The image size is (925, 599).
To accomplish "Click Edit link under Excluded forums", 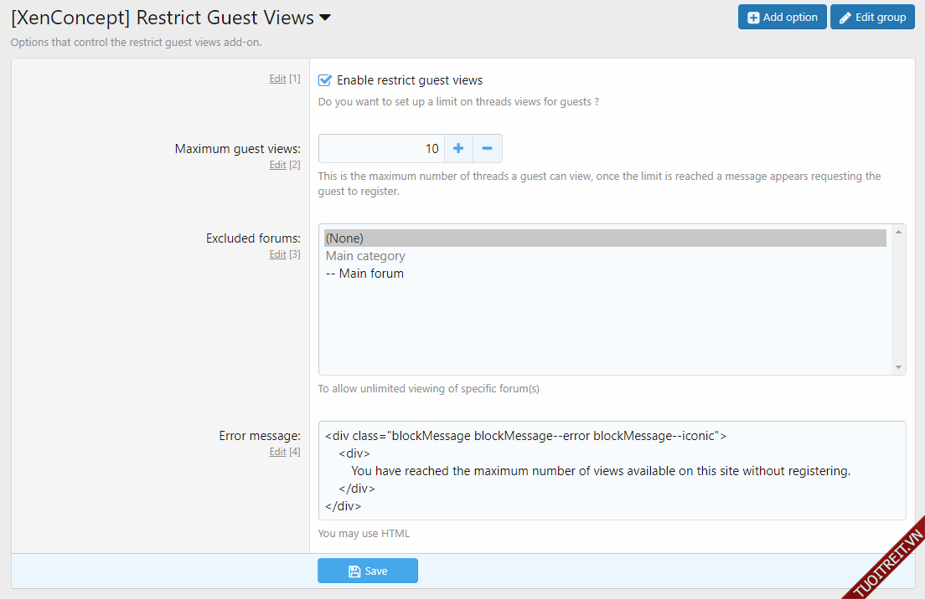I will coord(277,254).
